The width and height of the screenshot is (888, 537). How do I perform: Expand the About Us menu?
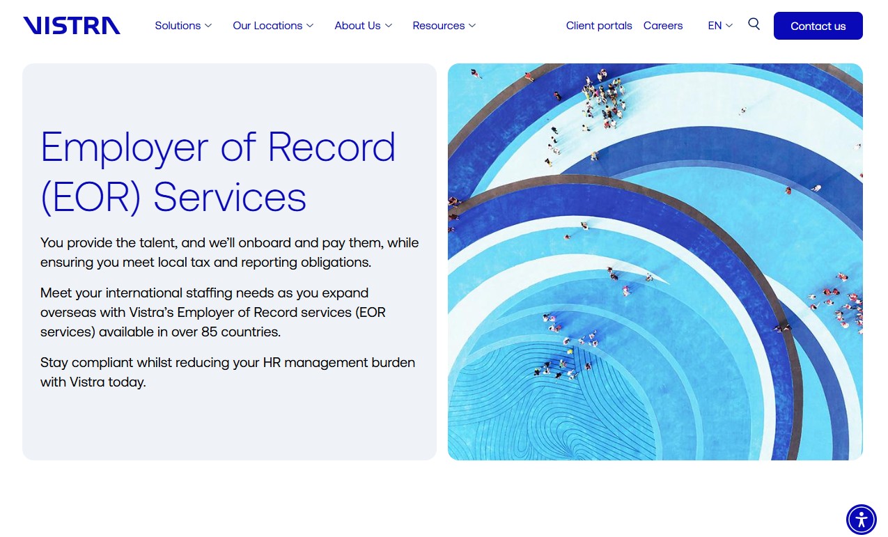364,26
